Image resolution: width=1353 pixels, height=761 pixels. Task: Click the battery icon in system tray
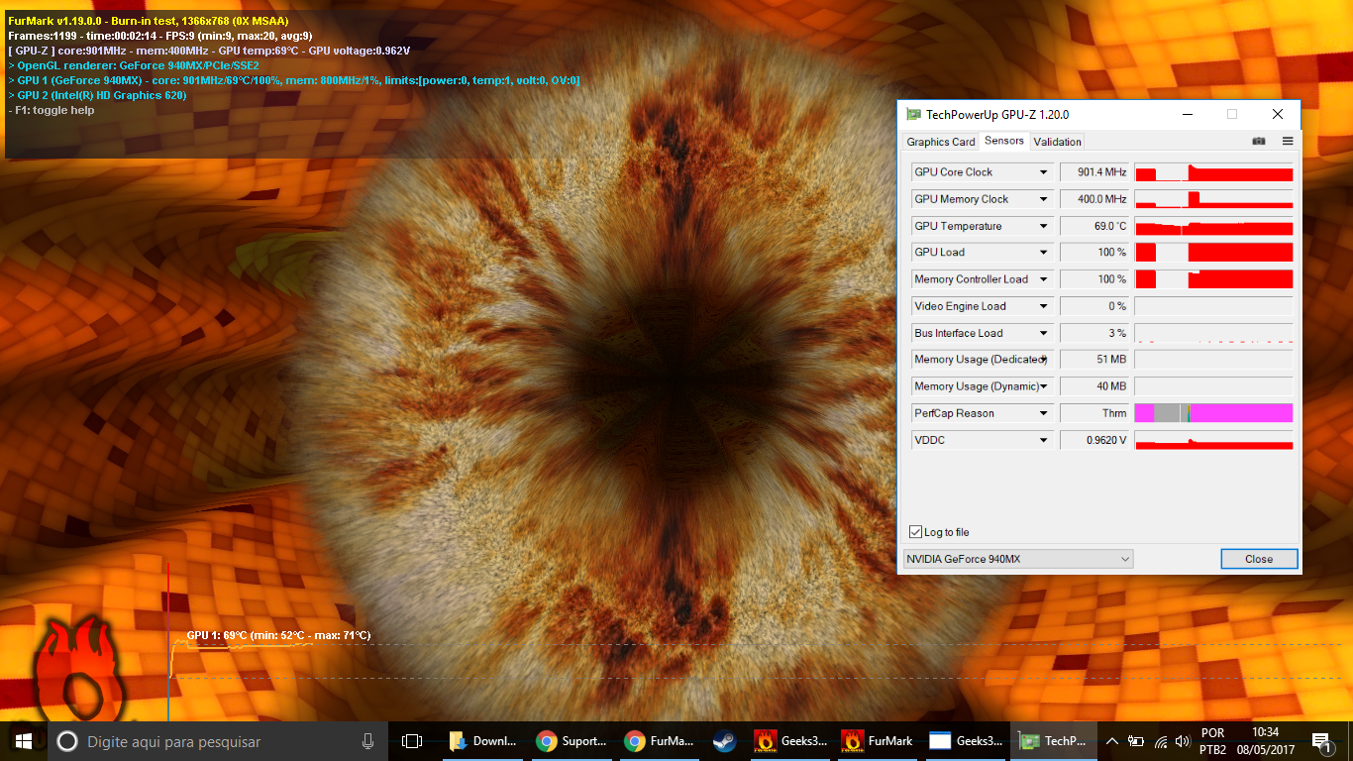1136,741
